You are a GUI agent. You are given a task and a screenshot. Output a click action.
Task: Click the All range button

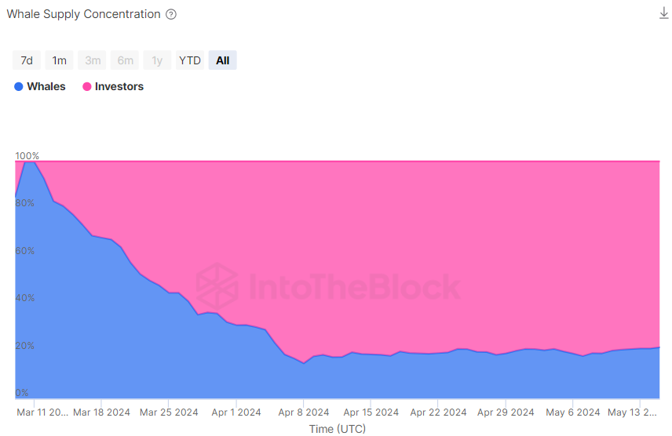(x=223, y=60)
